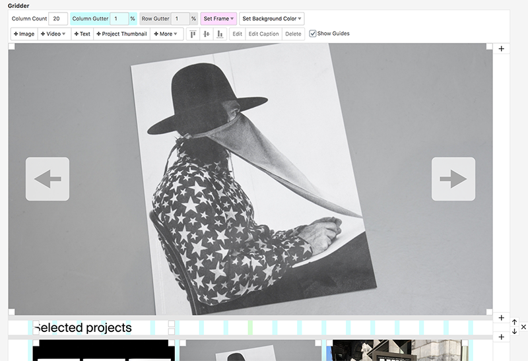528x361 pixels.
Task: Open the Set Background Color dropdown
Action: pos(271,18)
